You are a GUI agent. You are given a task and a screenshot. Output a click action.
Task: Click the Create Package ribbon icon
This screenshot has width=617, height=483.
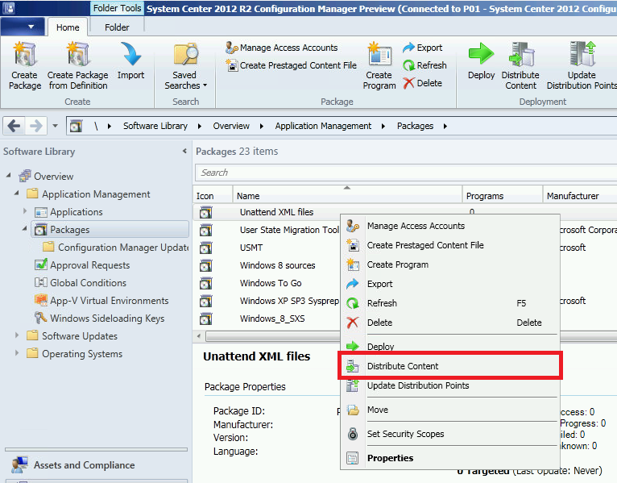coord(25,54)
